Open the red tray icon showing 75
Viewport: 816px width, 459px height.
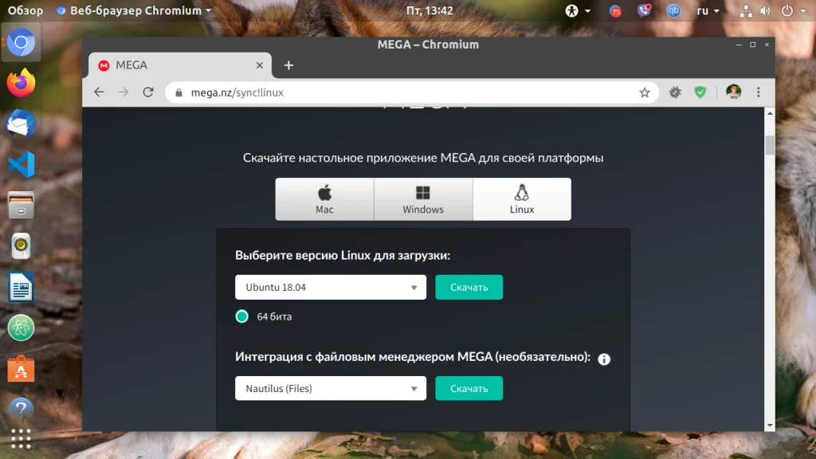coord(616,11)
